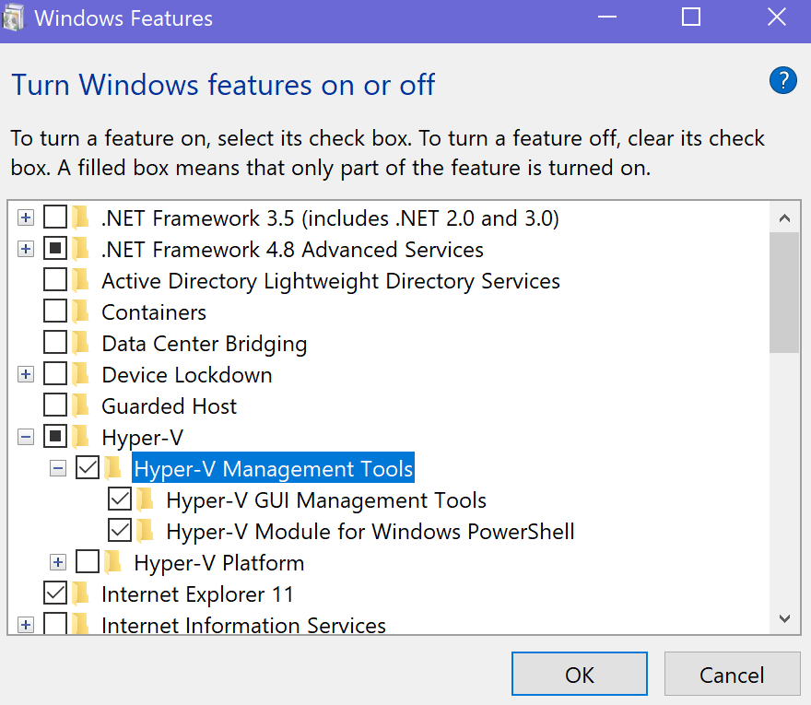Uncheck Hyper-V GUI Management Tools
Image resolution: width=811 pixels, height=705 pixels.
118,499
